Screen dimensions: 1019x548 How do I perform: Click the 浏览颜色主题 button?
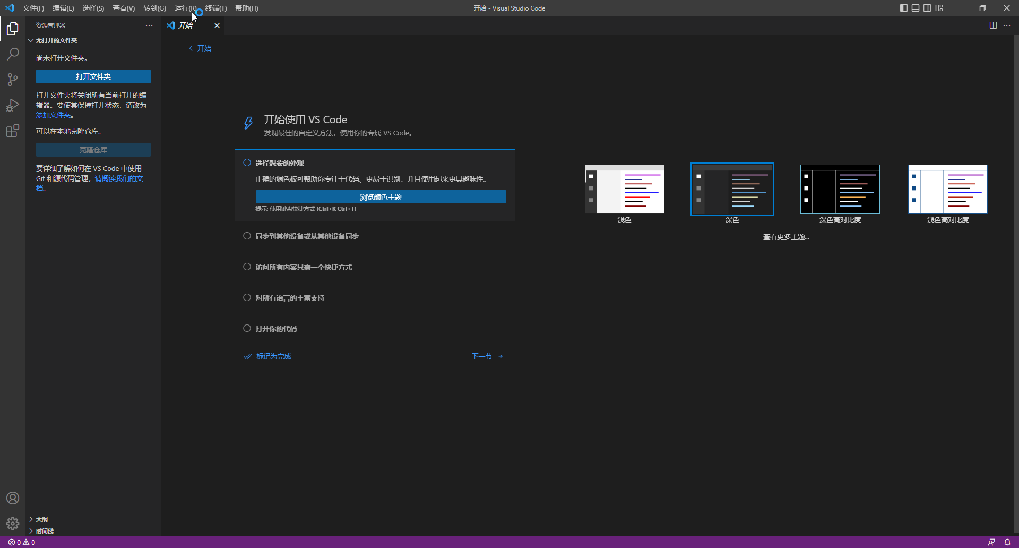[381, 197]
